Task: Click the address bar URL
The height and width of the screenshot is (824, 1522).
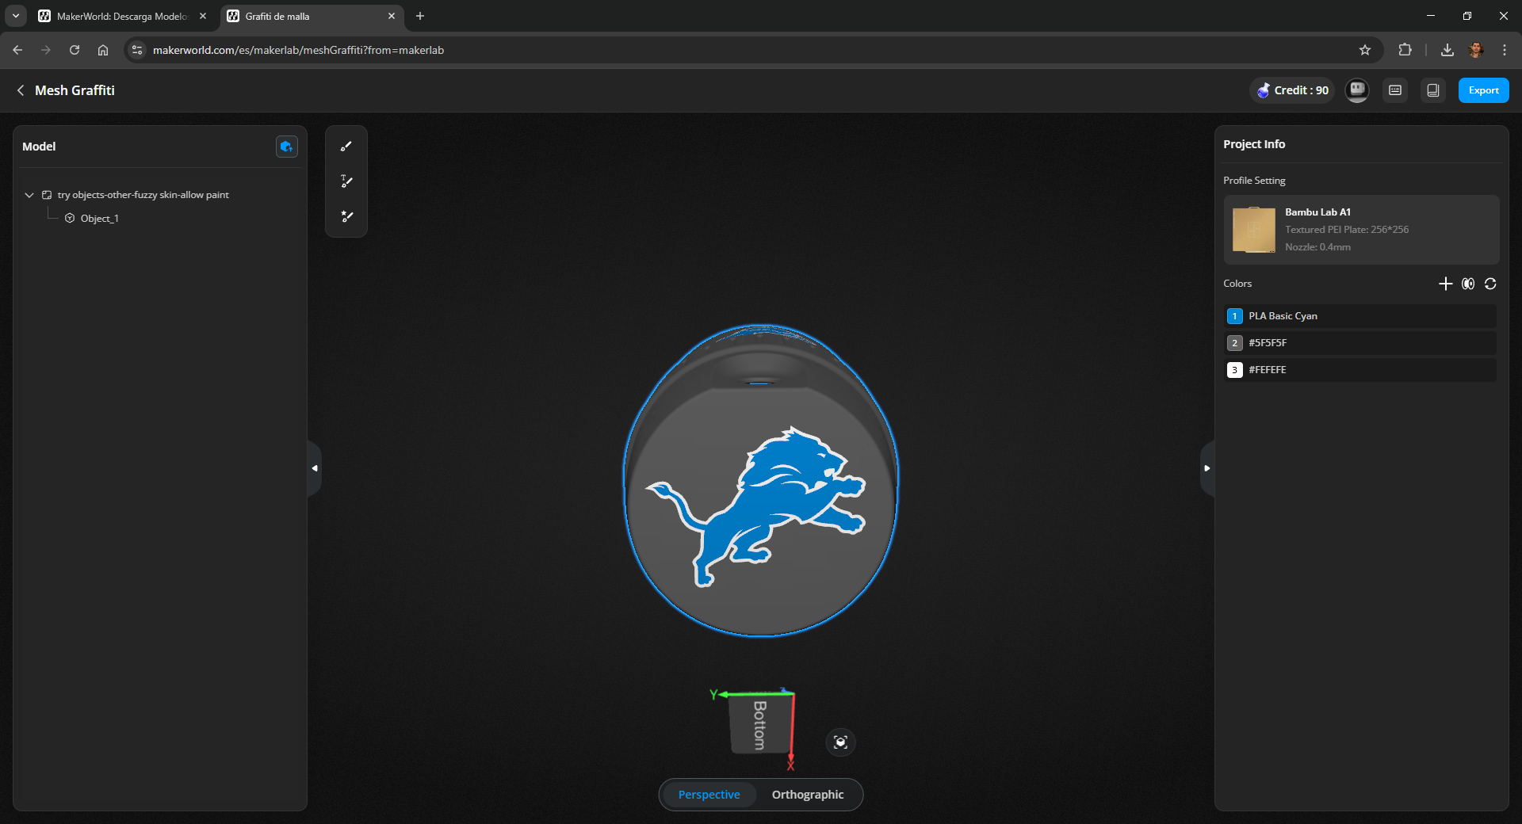Action: [x=298, y=50]
